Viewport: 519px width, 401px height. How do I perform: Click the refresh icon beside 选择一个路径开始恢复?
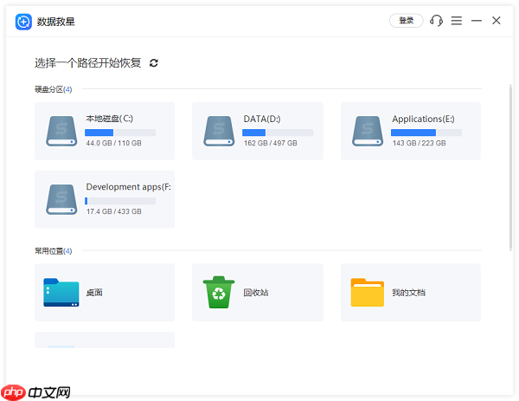(154, 63)
